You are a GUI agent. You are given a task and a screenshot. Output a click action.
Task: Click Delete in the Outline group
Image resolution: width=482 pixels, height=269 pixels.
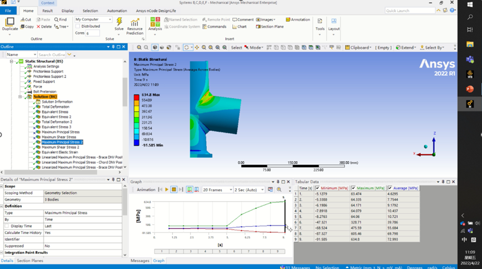click(x=44, y=27)
